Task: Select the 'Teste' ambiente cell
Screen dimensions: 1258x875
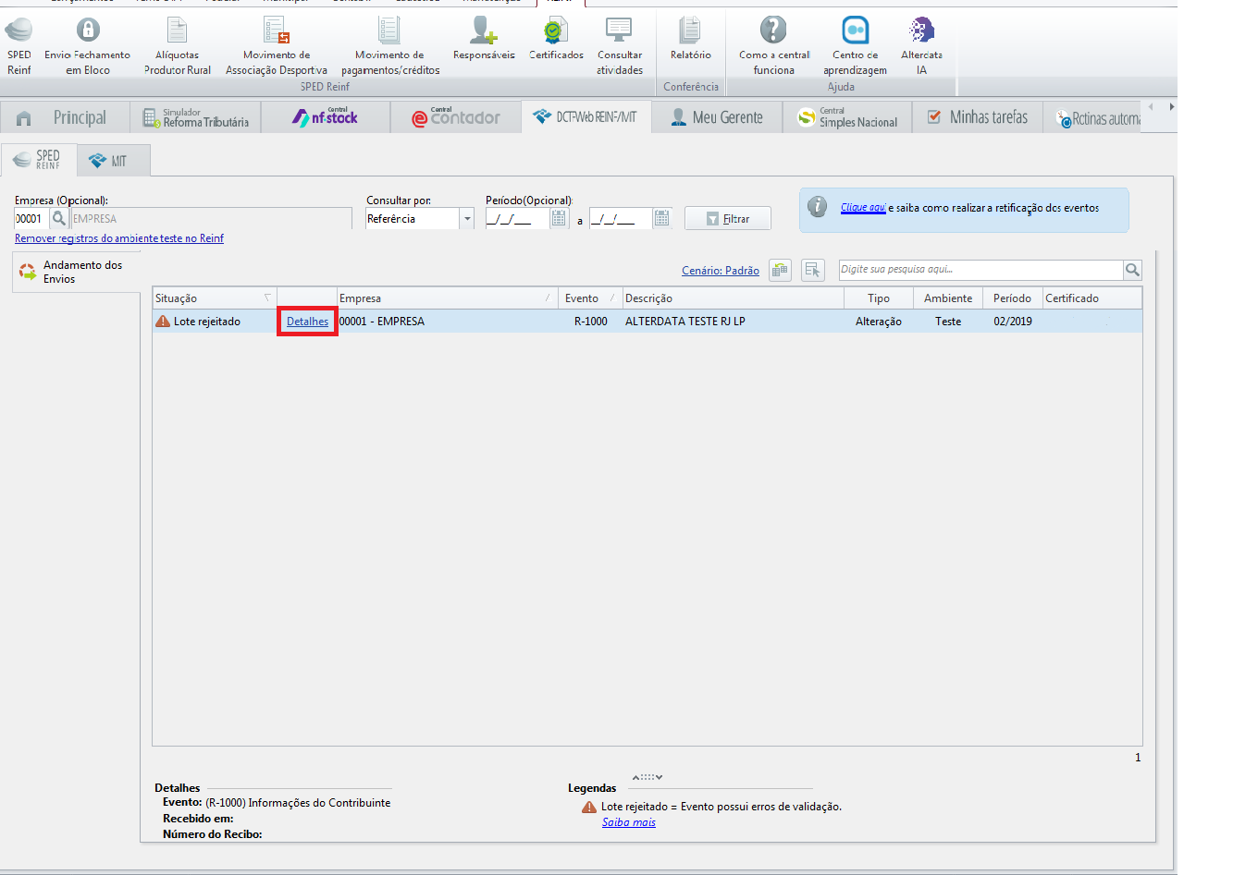Action: point(948,322)
